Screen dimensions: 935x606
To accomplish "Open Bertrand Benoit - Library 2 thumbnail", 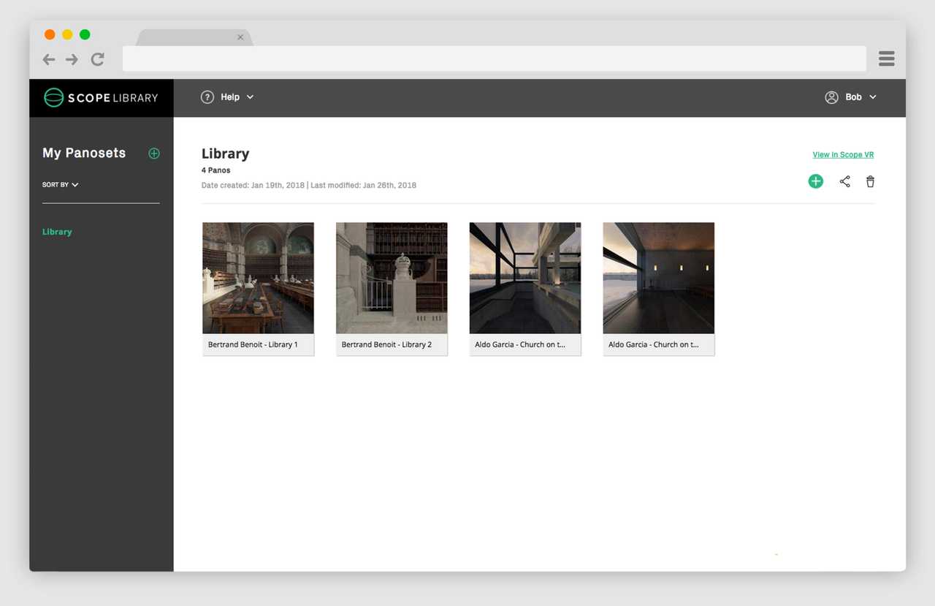I will coord(392,279).
